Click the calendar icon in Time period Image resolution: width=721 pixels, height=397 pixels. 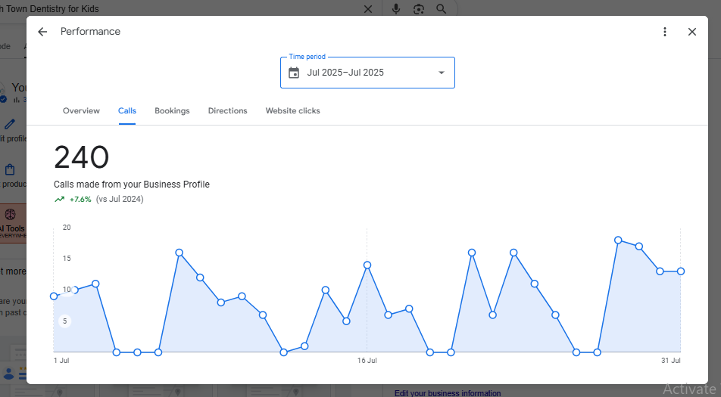click(295, 73)
